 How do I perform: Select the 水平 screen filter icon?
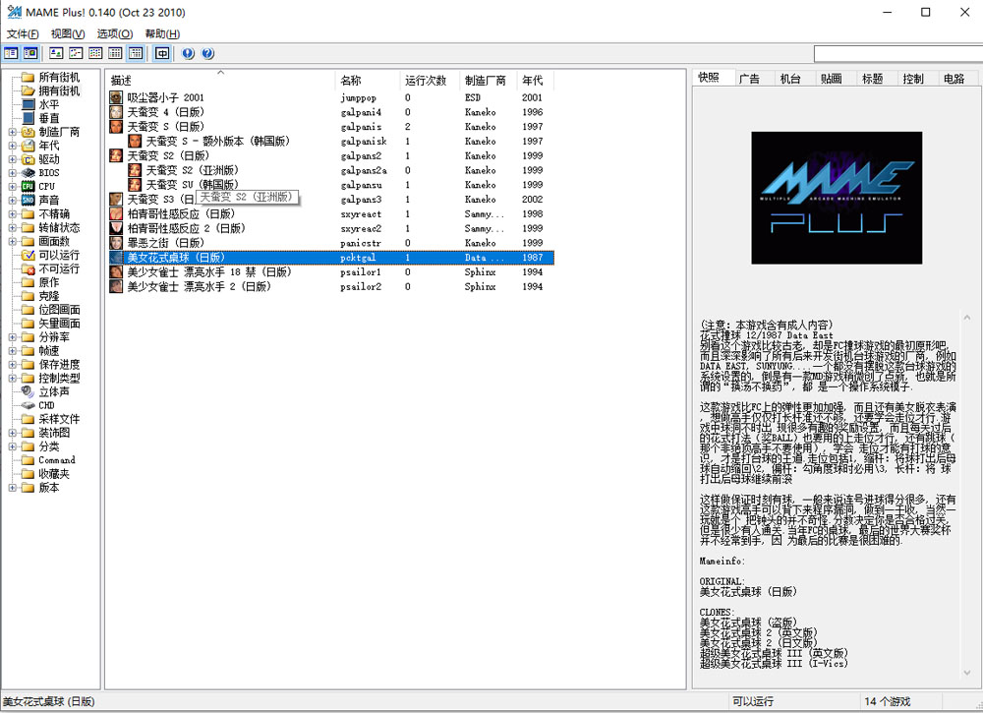click(29, 104)
